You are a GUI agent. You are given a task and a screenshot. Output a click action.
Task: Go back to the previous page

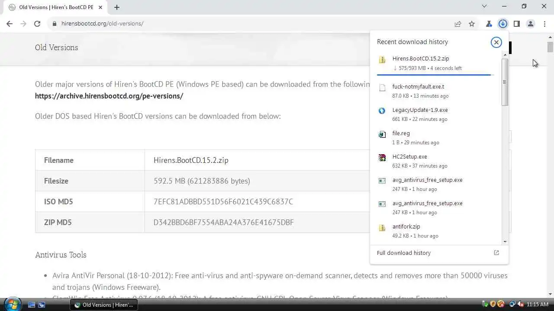tap(10, 24)
